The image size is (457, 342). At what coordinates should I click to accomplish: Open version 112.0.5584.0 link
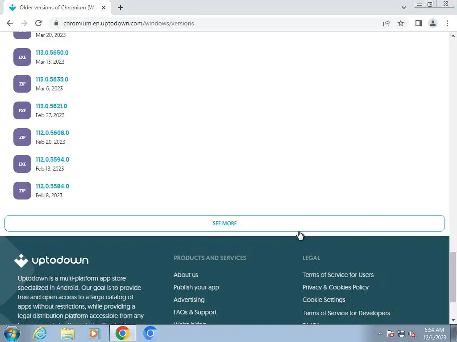[53, 187]
